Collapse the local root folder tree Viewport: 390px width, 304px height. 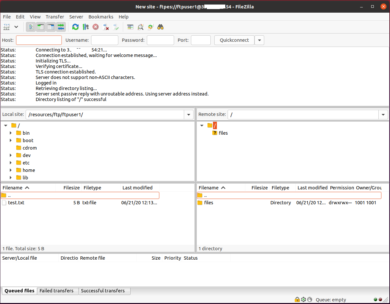(x=6, y=126)
